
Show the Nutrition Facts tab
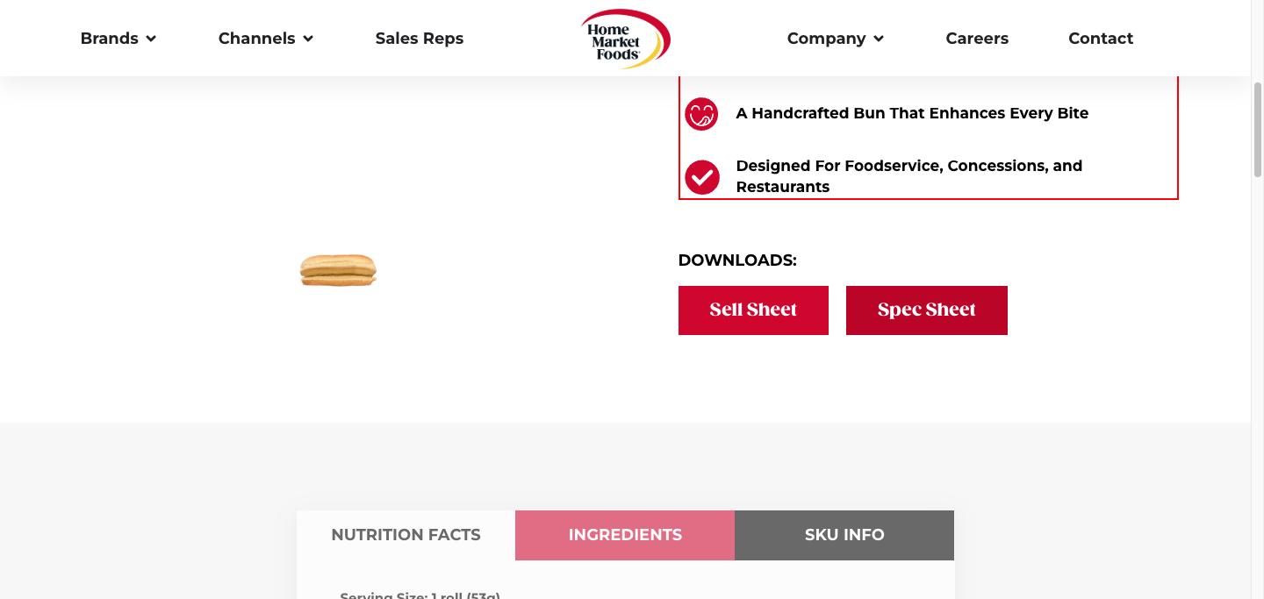click(x=406, y=535)
